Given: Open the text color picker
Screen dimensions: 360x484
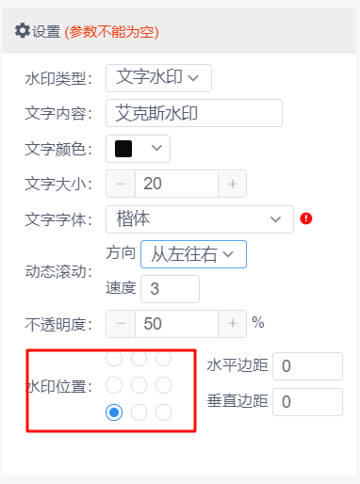Looking at the screenshot, I should (138, 149).
